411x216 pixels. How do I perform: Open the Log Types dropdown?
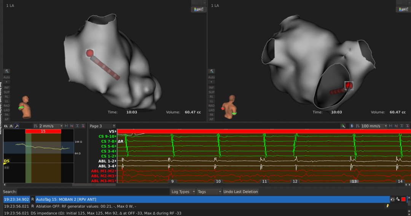click(x=183, y=192)
